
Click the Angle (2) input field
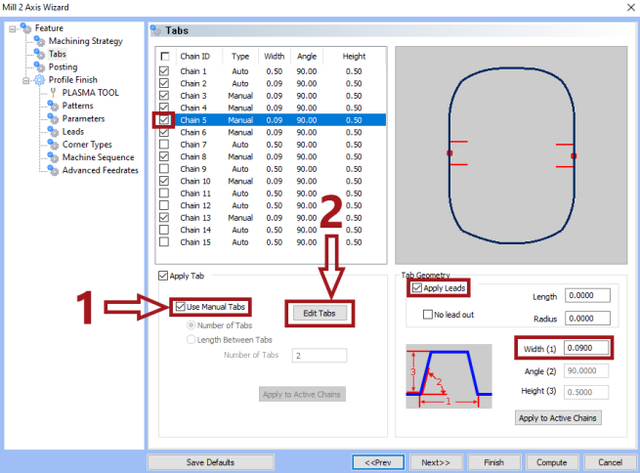(x=586, y=371)
